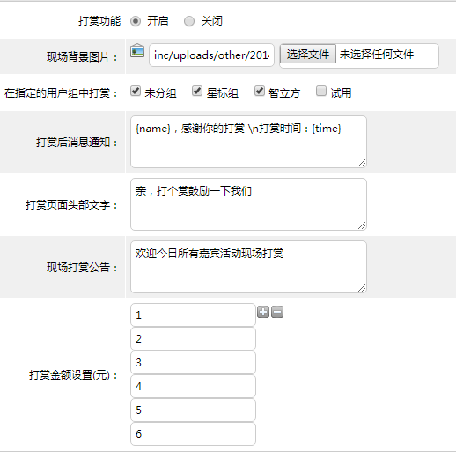
Task: Add a reward amount row with plus icon
Action: [263, 312]
